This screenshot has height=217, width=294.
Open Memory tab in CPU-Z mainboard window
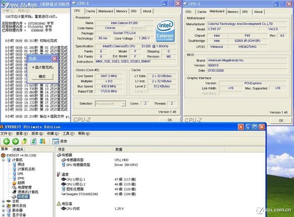[233, 12]
